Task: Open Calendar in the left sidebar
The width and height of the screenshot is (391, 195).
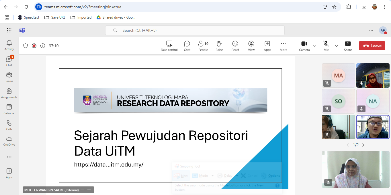Action: [x=9, y=109]
